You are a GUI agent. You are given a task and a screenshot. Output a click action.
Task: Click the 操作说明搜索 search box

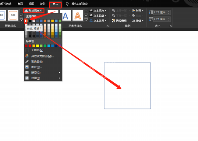(80, 4)
